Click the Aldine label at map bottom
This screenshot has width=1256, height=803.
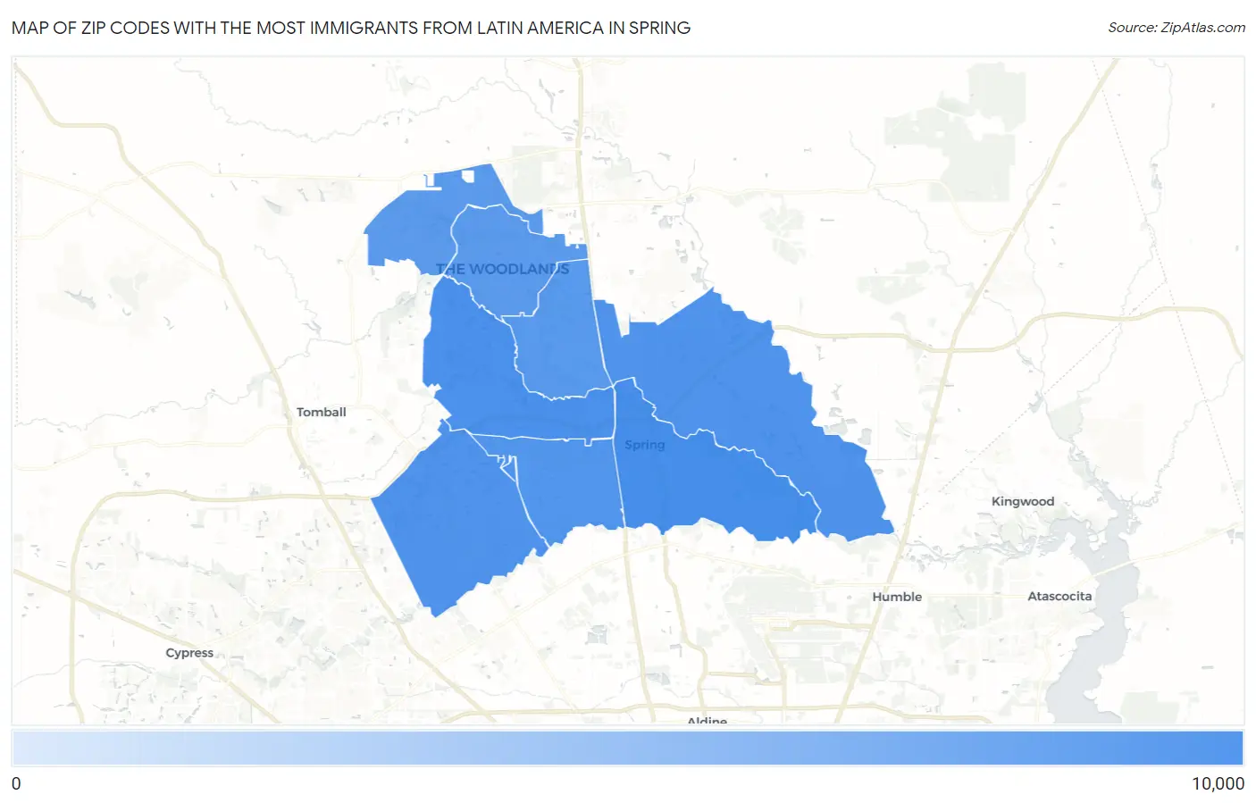tap(707, 720)
